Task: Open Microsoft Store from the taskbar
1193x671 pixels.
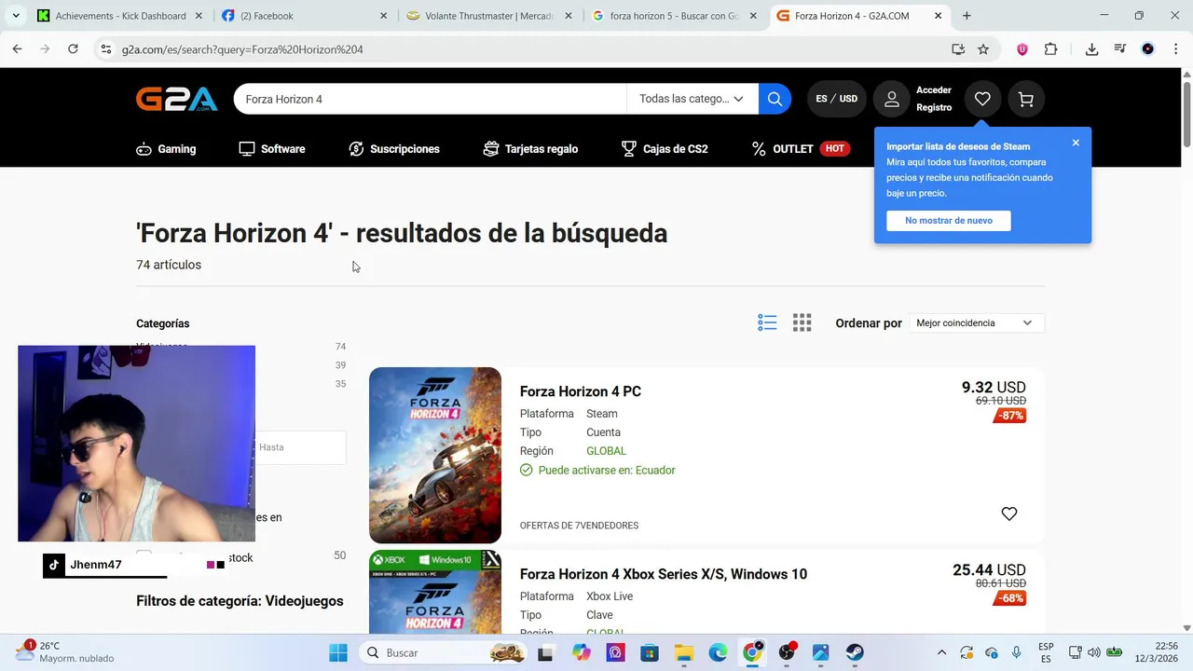Action: click(650, 652)
